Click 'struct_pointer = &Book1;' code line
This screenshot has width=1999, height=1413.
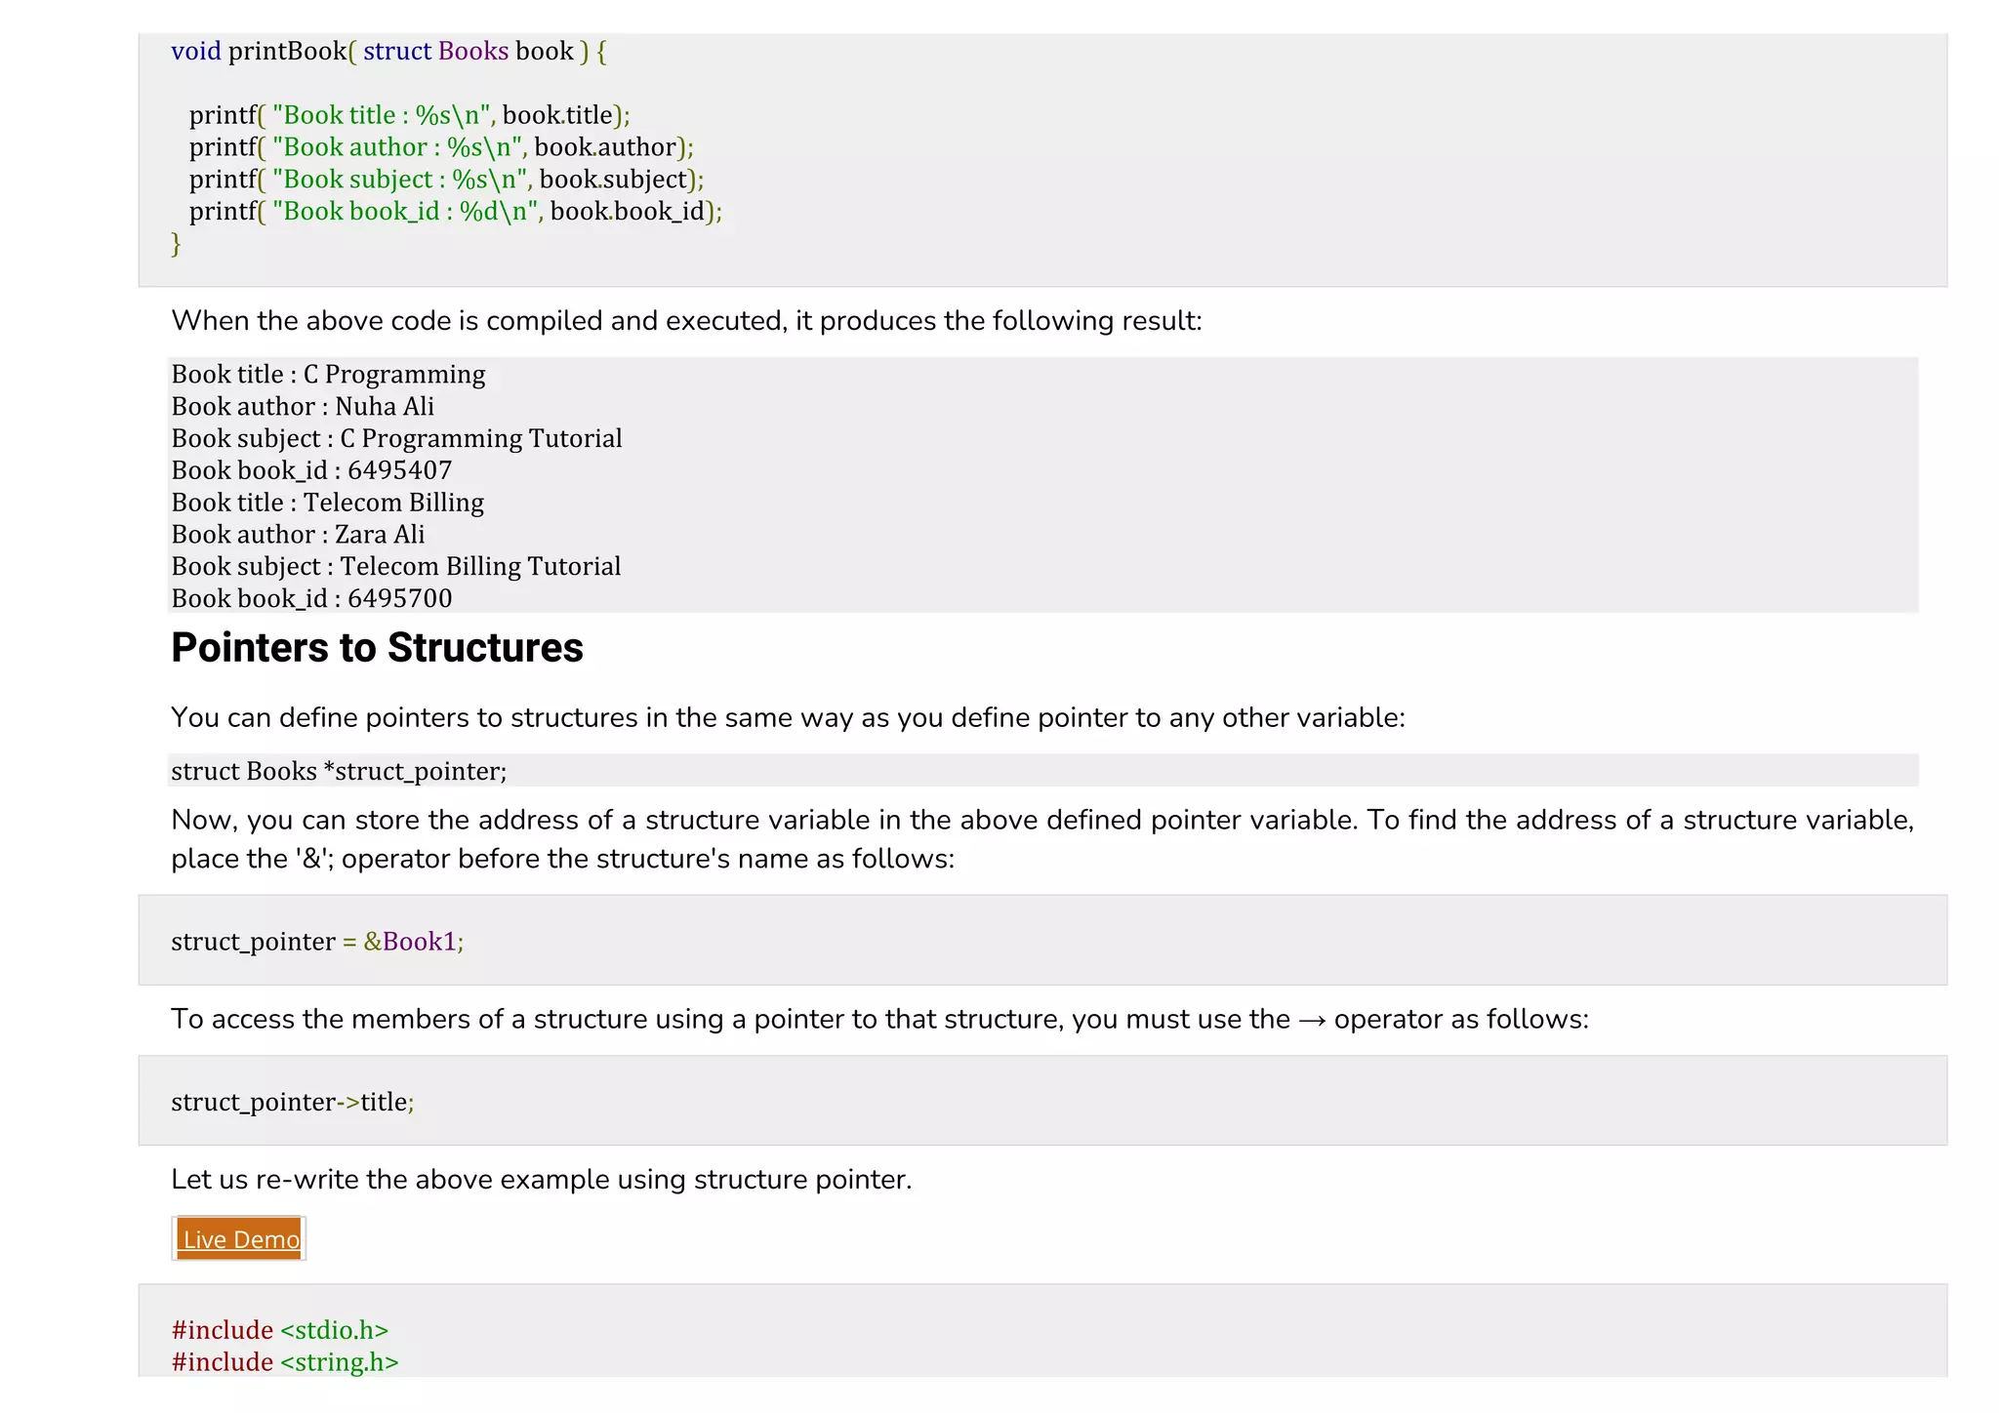pos(317,941)
